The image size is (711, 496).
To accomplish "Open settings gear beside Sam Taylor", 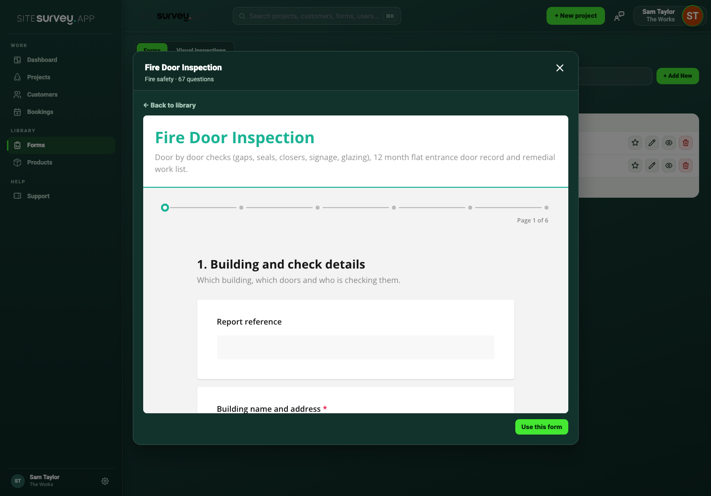I will 105,481.
